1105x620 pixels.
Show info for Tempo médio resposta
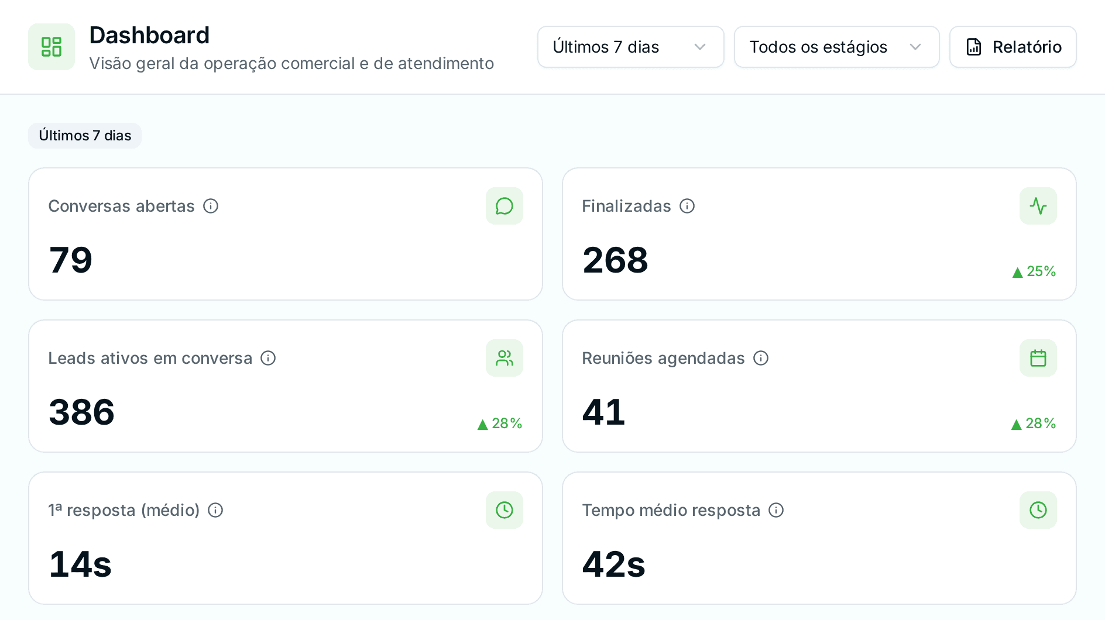(x=776, y=510)
